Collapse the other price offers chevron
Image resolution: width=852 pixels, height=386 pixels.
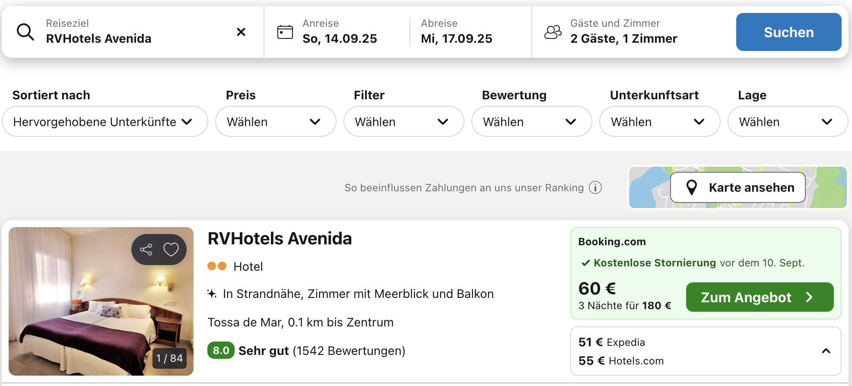click(826, 351)
